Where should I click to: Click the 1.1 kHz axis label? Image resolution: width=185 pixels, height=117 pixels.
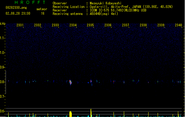click(x=2, y=38)
